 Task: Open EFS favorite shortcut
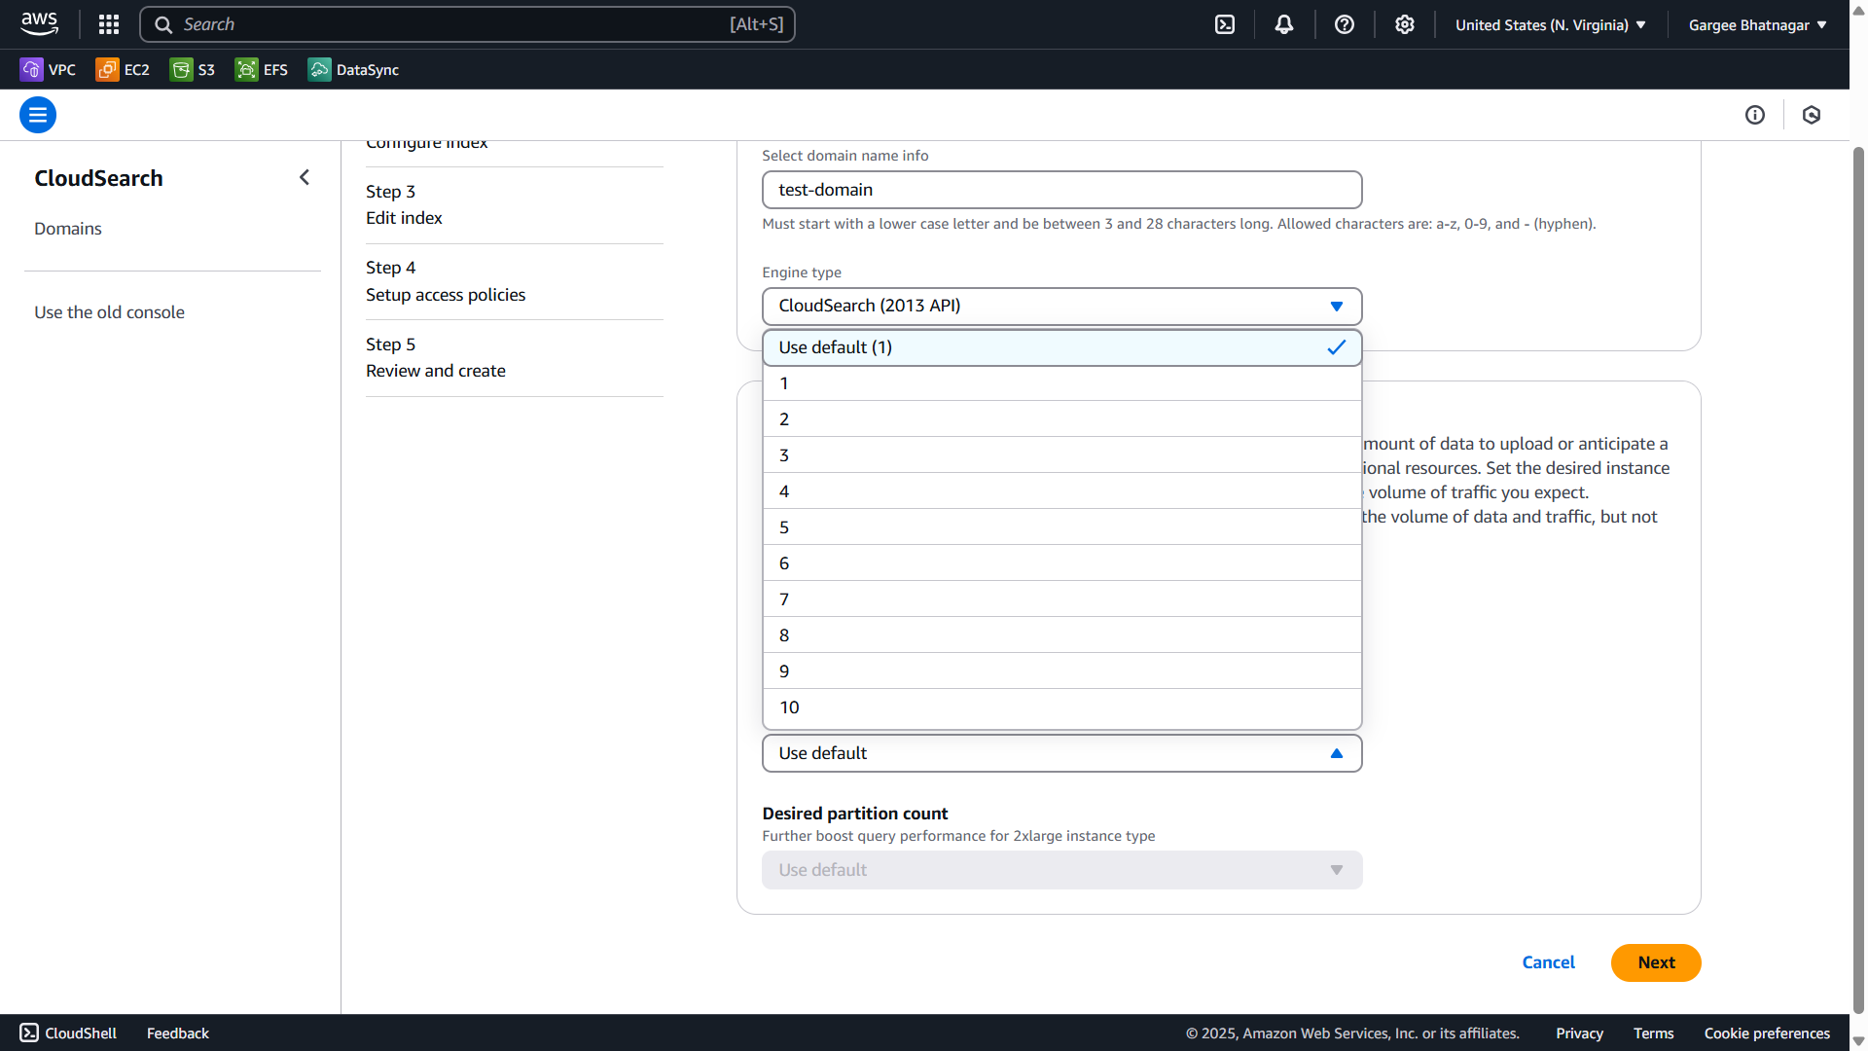(x=262, y=69)
